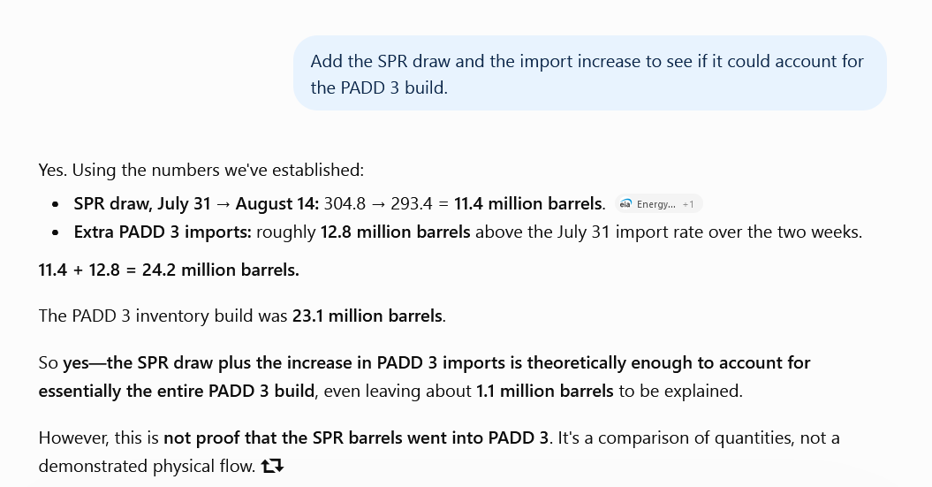This screenshot has height=487, width=932.
Task: Click the 'Extra PADD 3 imports:' bold label
Action: tap(163, 232)
